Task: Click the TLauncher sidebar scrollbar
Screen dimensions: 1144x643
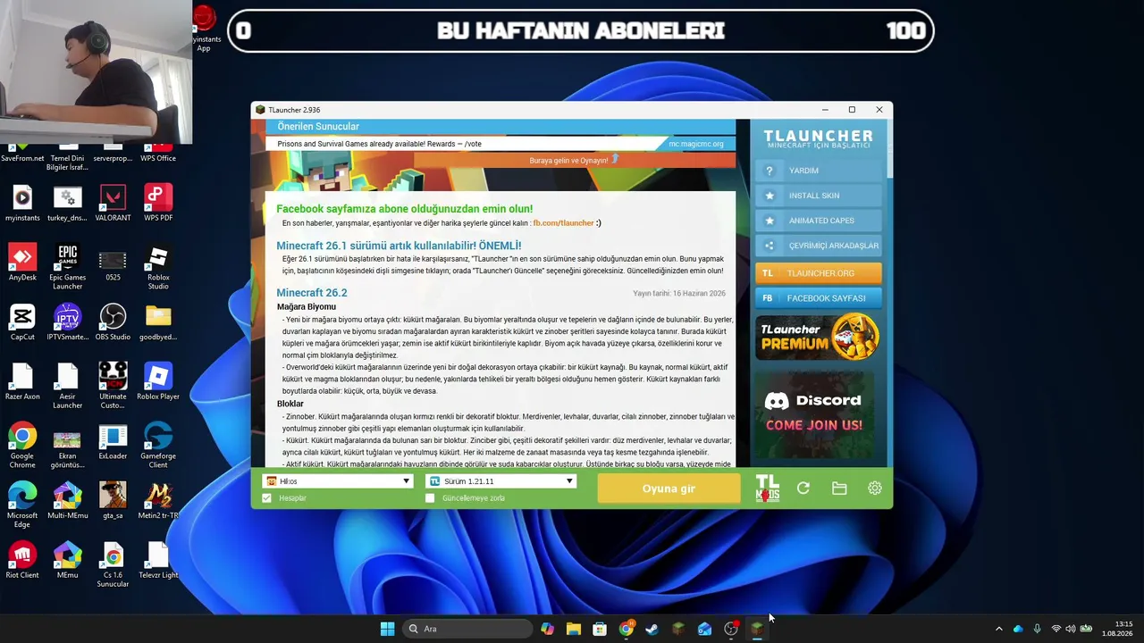Action: tap(889, 148)
